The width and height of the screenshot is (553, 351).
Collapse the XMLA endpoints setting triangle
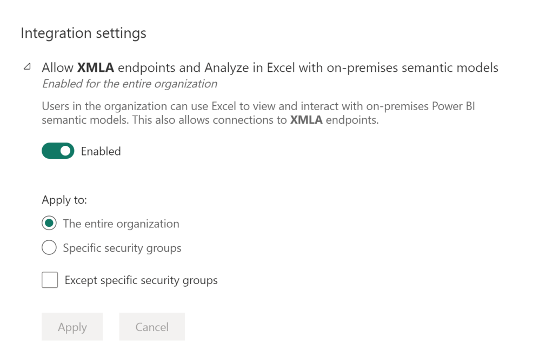(26, 68)
